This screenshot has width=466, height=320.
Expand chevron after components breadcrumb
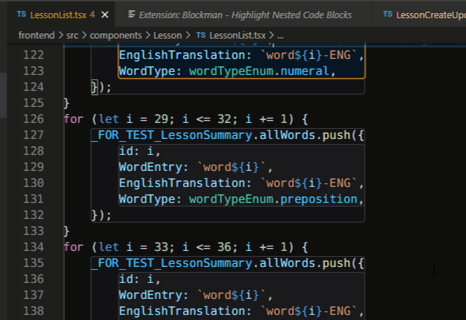(x=148, y=36)
